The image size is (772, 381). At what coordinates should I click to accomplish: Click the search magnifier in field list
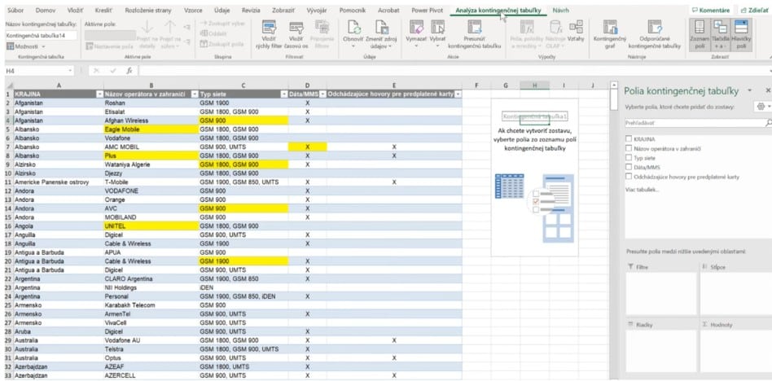click(x=769, y=124)
